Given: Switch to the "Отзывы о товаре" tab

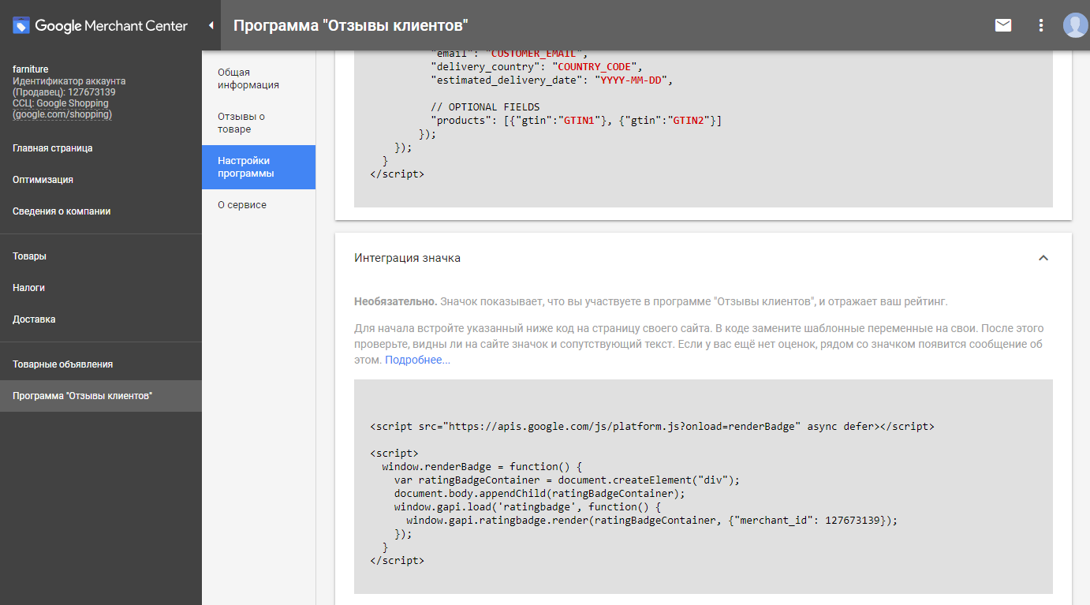Looking at the screenshot, I should click(241, 123).
